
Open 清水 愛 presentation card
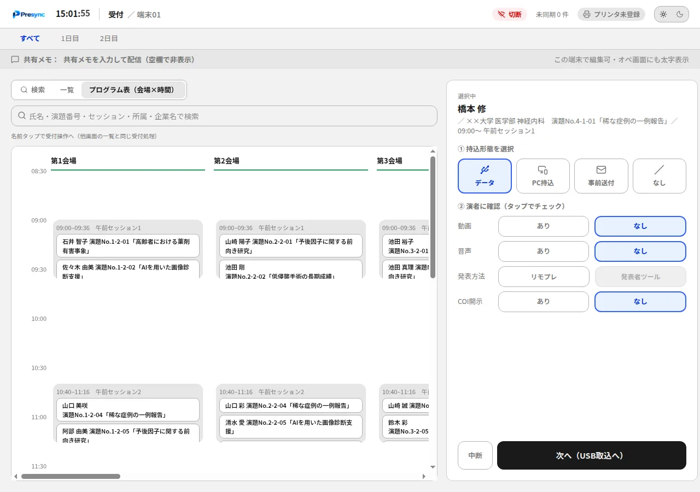point(291,427)
